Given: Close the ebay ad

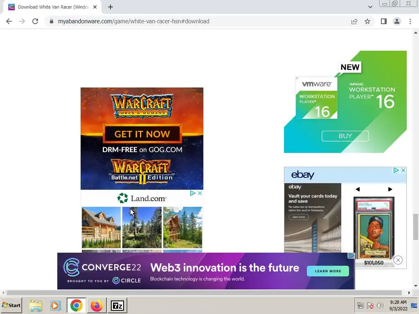Looking at the screenshot, I should point(403,170).
